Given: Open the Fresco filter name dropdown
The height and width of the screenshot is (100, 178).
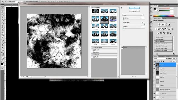Looking at the screenshot, I should [x=133, y=15].
